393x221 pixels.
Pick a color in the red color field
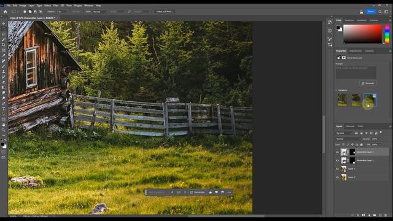[362, 34]
